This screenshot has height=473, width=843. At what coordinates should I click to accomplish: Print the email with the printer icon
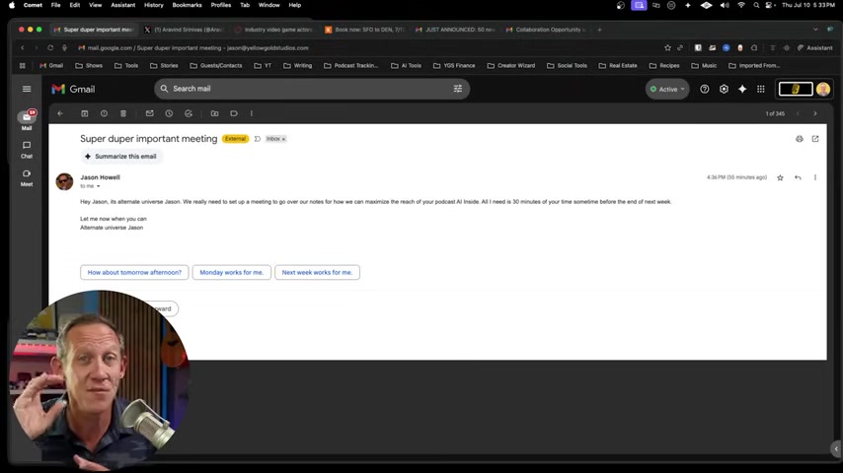(x=800, y=139)
